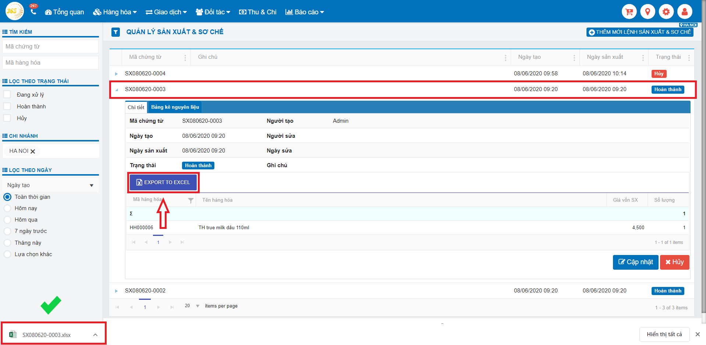Check the Hoàn thành status filter
This screenshot has height=345, width=706.
tap(7, 106)
